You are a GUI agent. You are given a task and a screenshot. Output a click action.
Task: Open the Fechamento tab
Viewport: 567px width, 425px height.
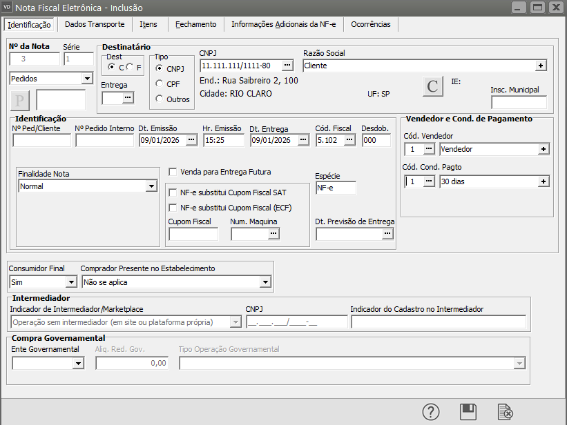tap(195, 24)
